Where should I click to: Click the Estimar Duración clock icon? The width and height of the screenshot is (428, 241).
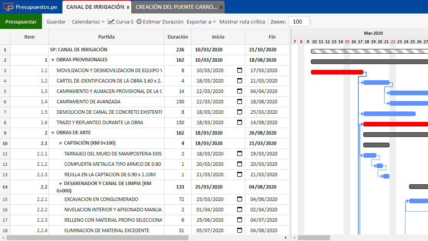(139, 22)
